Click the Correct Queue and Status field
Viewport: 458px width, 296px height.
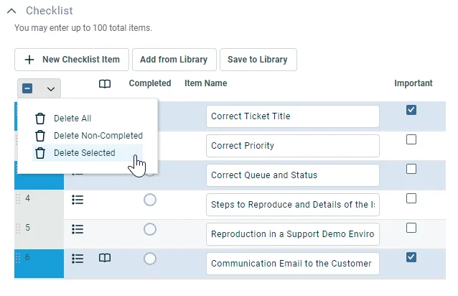click(292, 175)
